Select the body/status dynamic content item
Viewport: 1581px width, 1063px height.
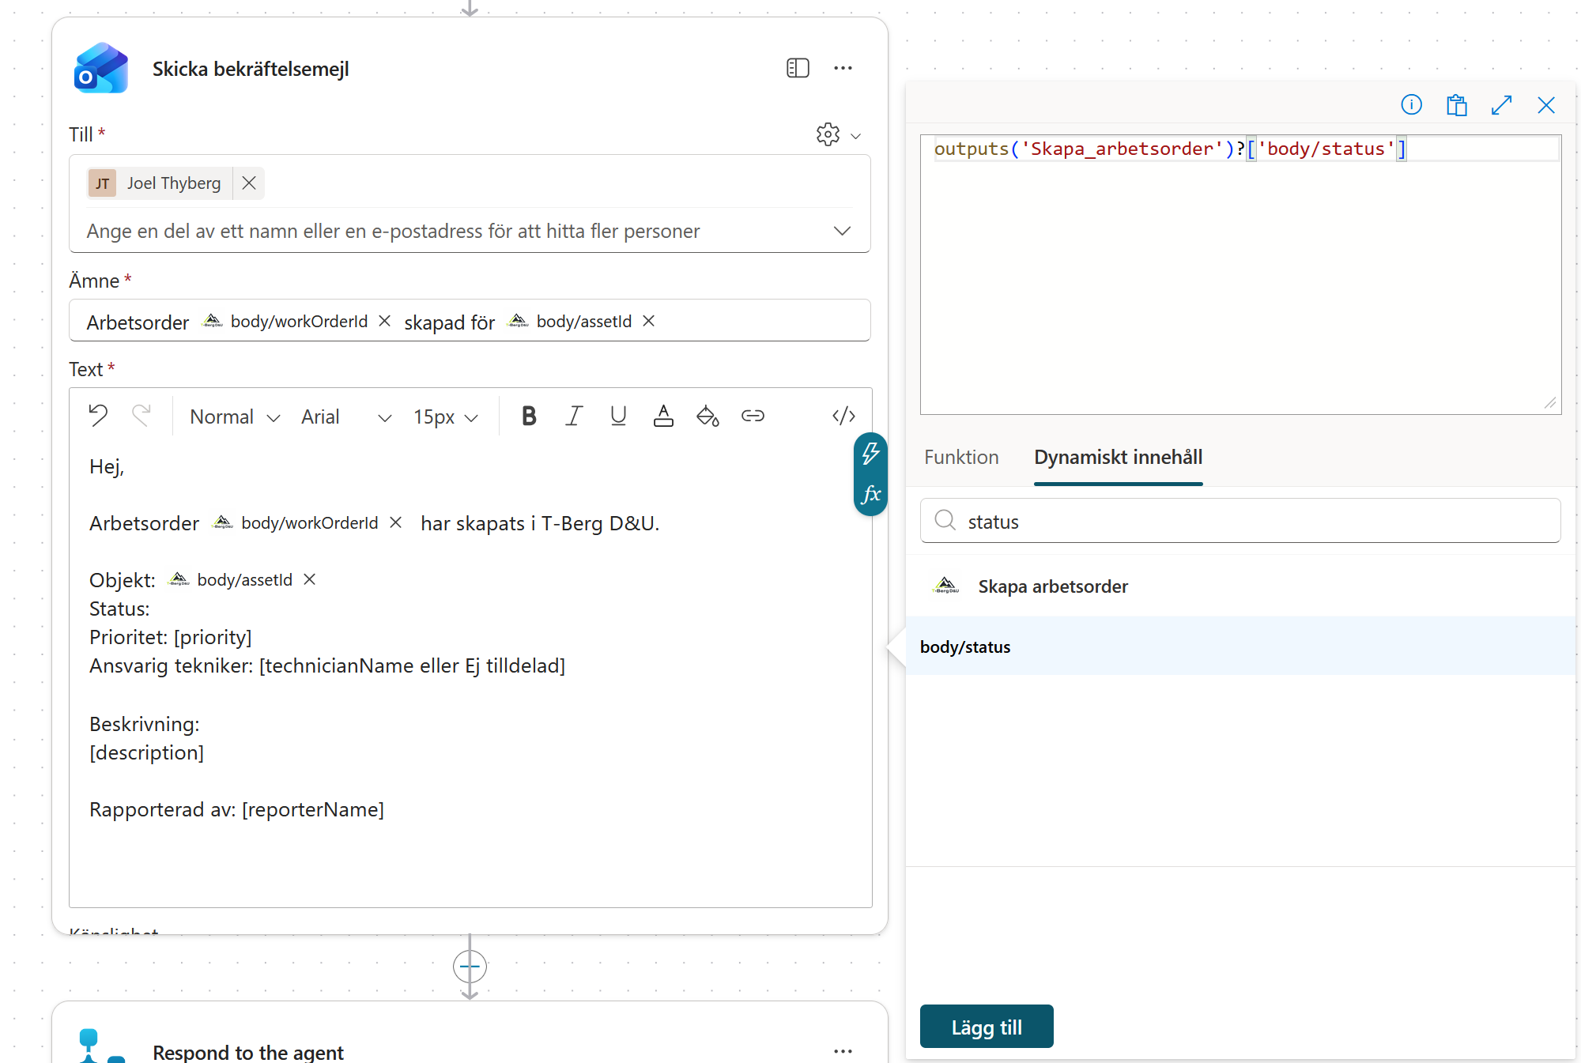click(x=1240, y=646)
